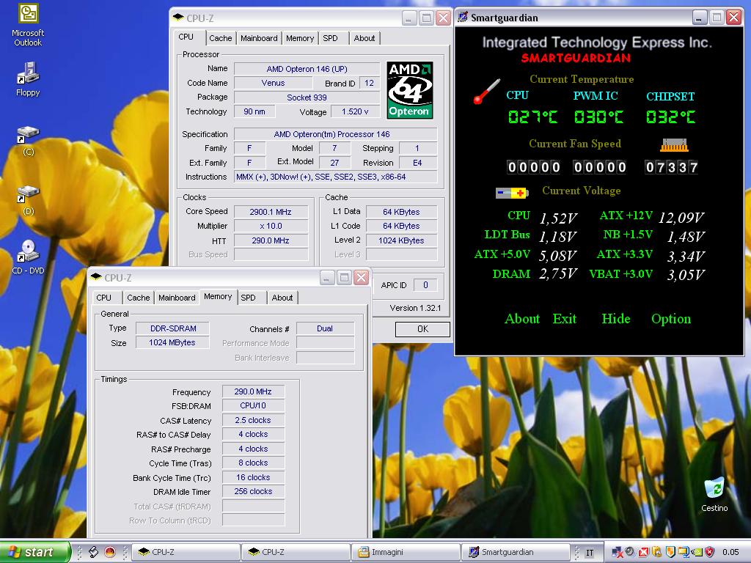This screenshot has width=751, height=563.
Task: Click the red round quick launch icon
Action: click(110, 552)
